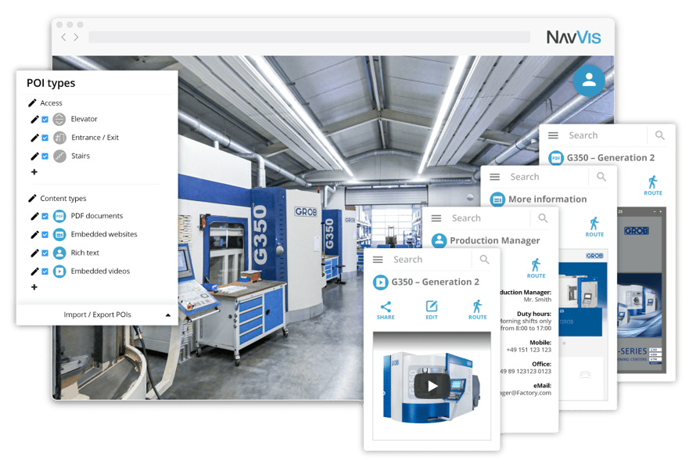
Task: Open the PDF preview thumbnail in PDF card
Action: pyautogui.click(x=641, y=290)
